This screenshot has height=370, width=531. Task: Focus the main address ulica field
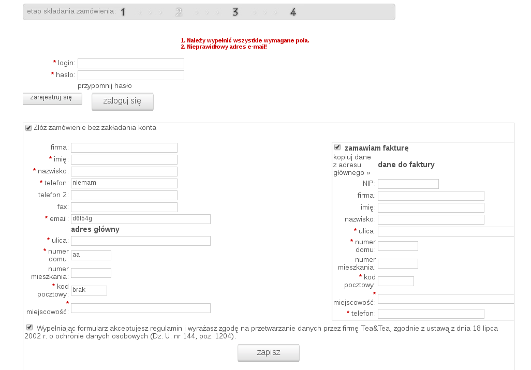(141, 241)
